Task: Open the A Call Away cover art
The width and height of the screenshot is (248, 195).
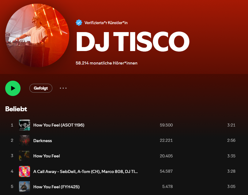Action: point(24,171)
